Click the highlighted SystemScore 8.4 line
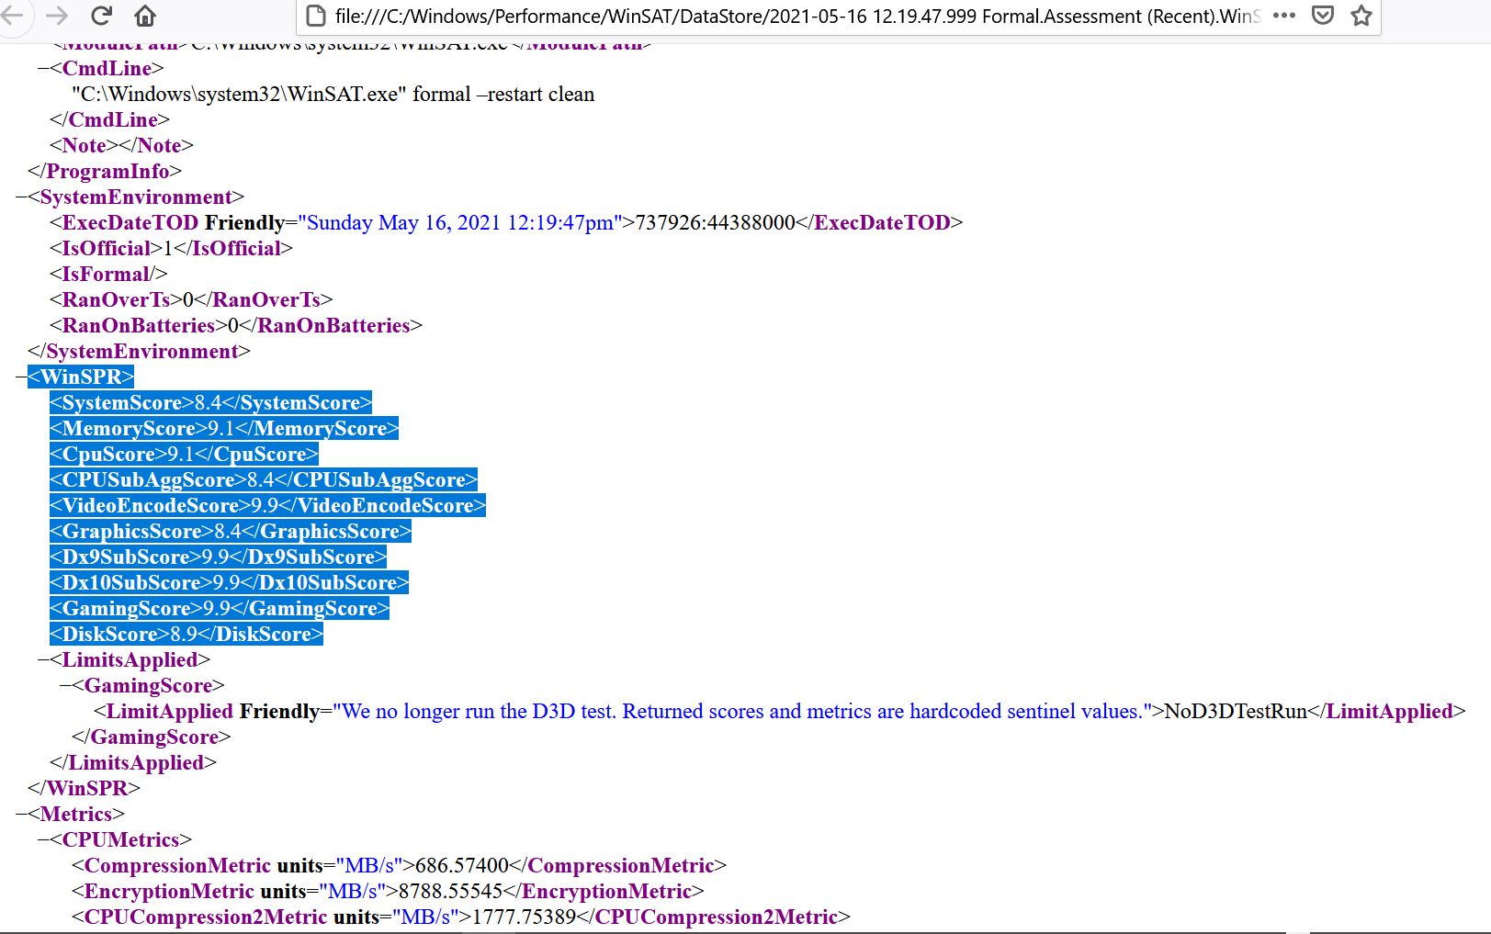 tap(210, 403)
